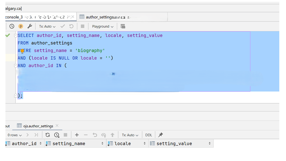Click the parameters 'p' icon in toolbar

(21, 26)
